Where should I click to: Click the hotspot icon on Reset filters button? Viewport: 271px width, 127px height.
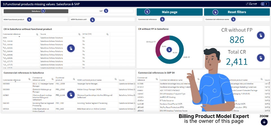tap(215, 12)
